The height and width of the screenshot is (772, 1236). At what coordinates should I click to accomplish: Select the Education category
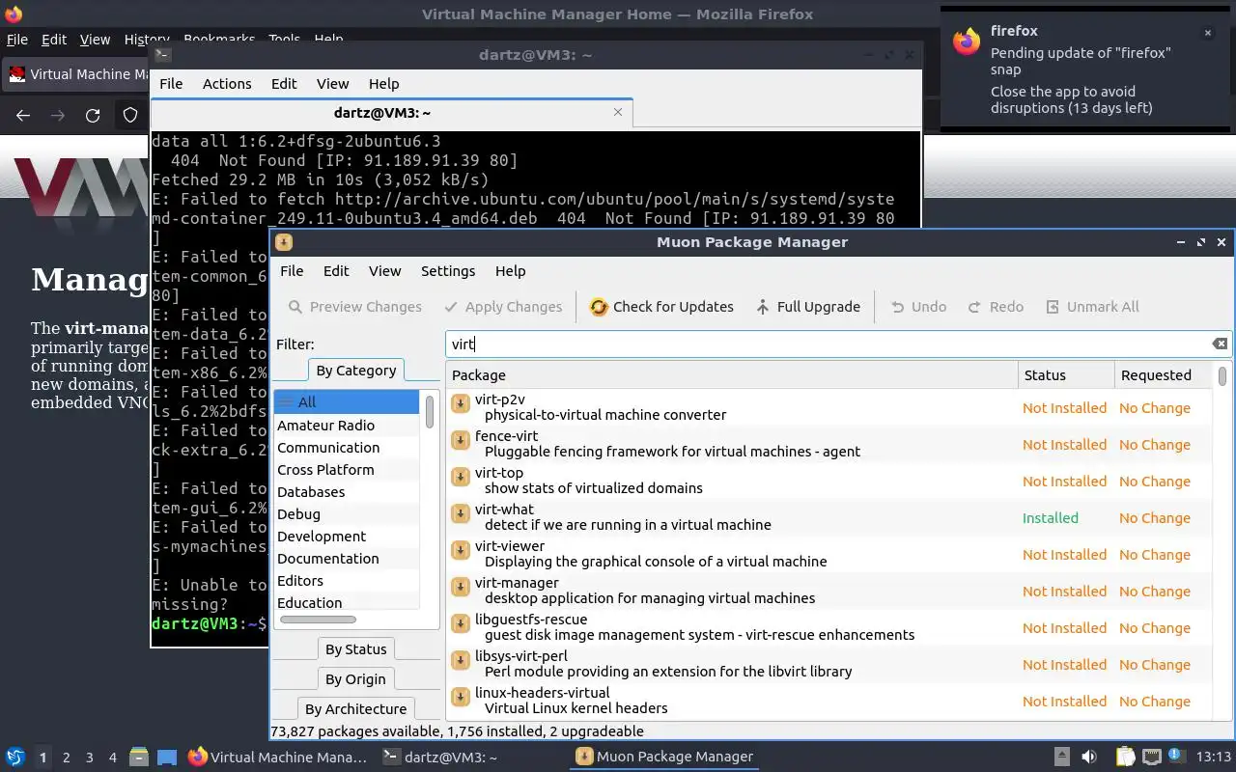coord(347,603)
